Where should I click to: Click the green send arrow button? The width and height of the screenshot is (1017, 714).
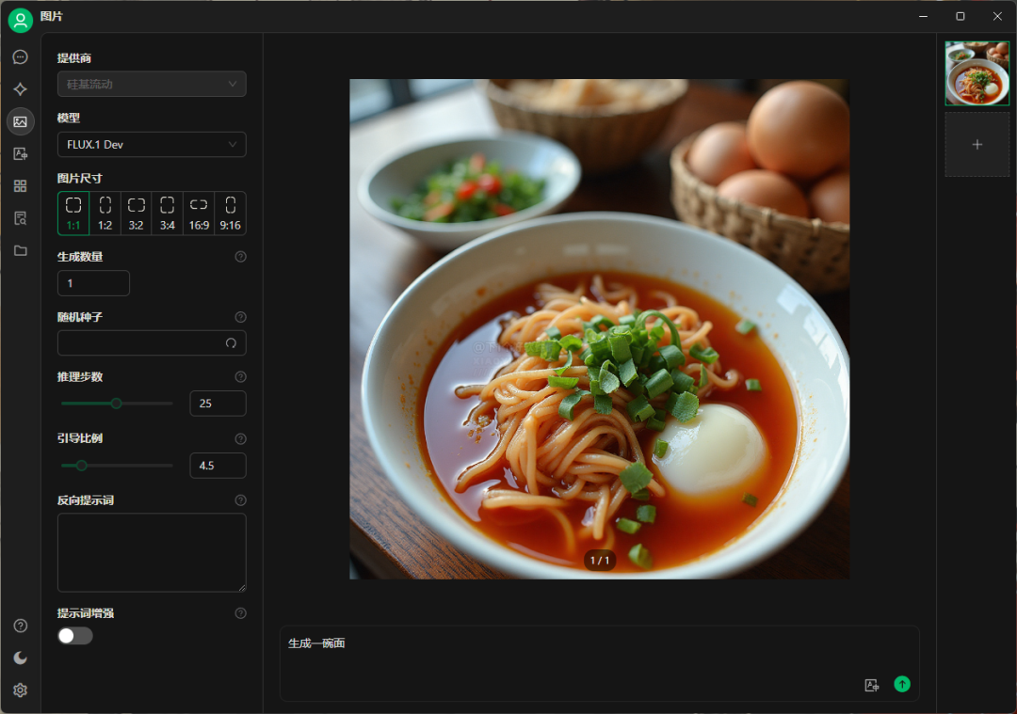pyautogui.click(x=902, y=684)
